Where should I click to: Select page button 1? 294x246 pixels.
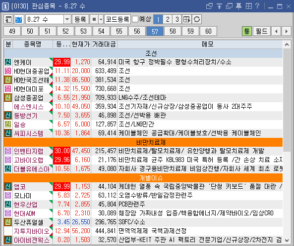[158, 19]
